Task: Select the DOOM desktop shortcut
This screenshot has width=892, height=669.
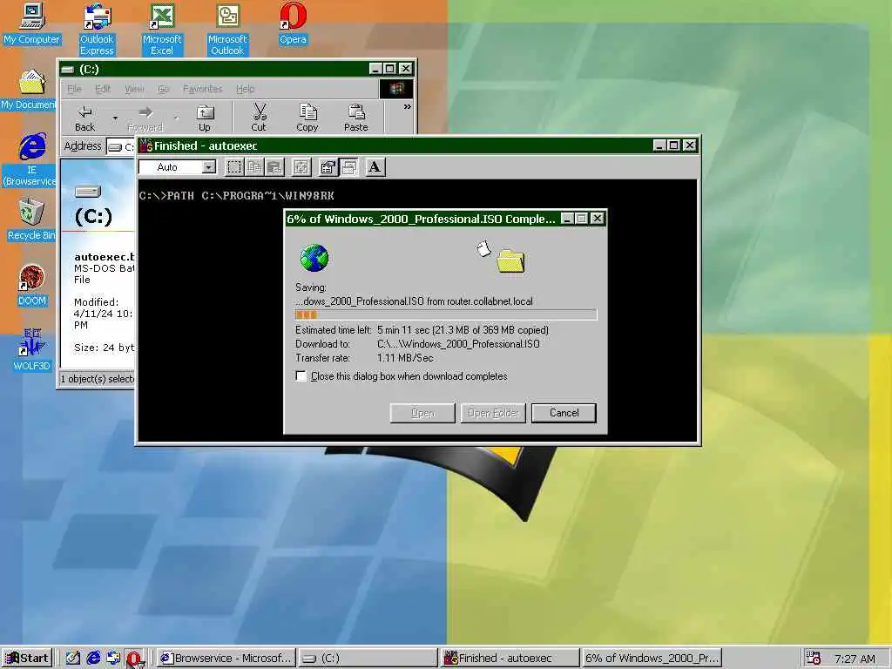Action: (x=32, y=285)
